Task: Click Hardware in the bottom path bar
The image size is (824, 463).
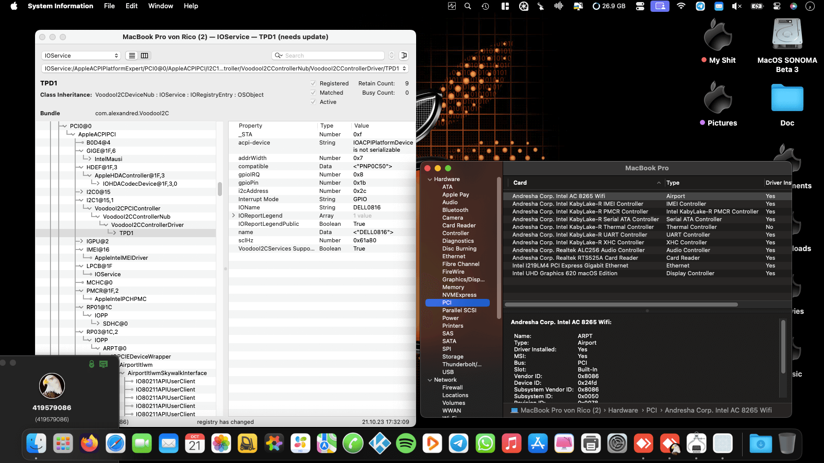Action: click(623, 411)
